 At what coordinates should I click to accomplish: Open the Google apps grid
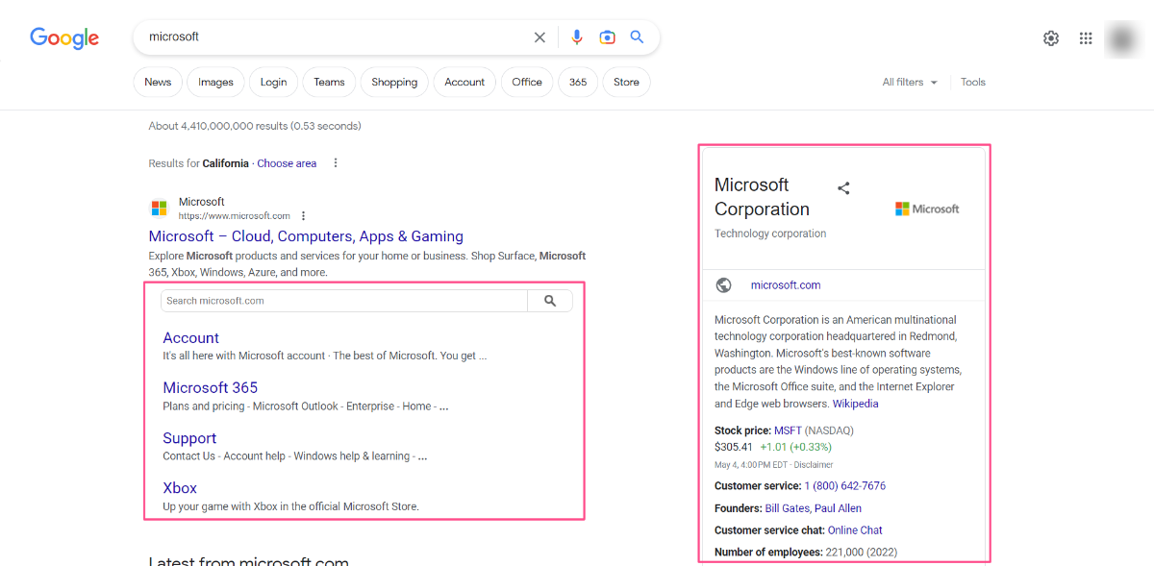[1086, 38]
